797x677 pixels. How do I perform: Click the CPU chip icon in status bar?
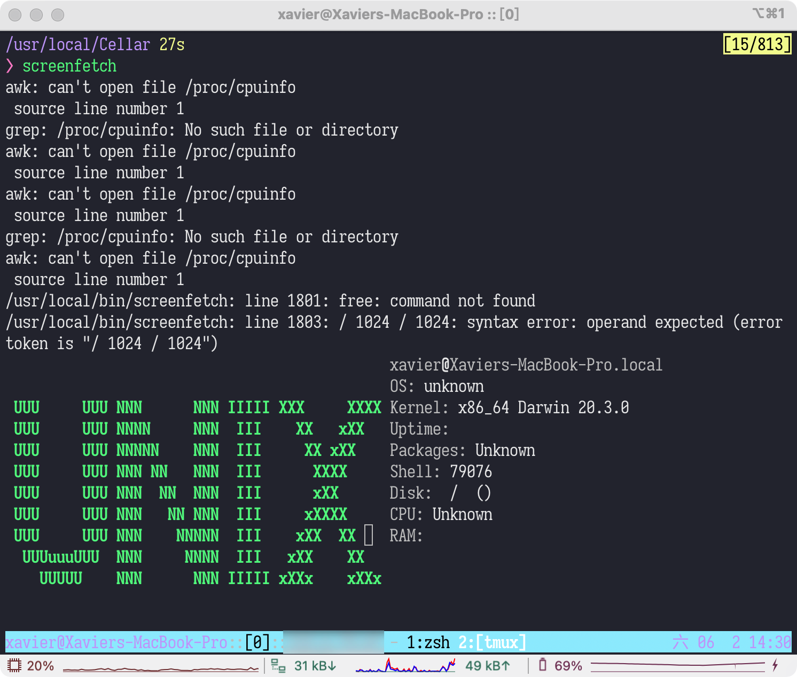14,665
